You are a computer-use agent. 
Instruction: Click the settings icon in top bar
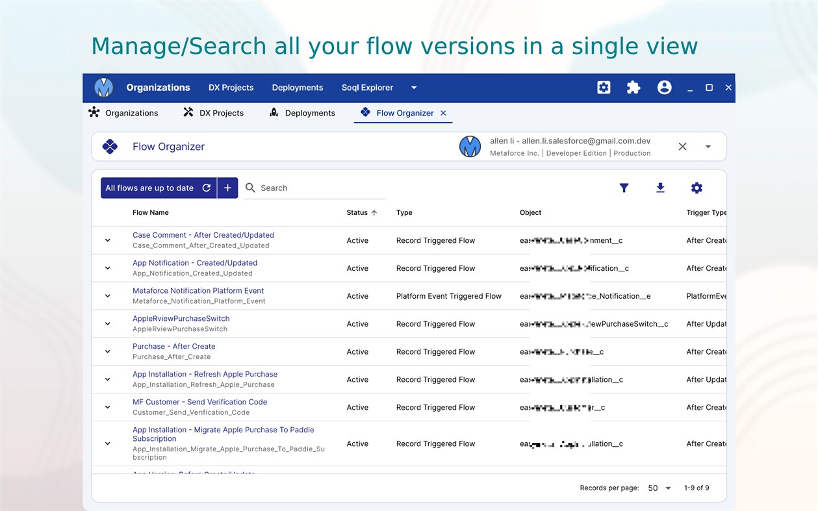tap(604, 88)
